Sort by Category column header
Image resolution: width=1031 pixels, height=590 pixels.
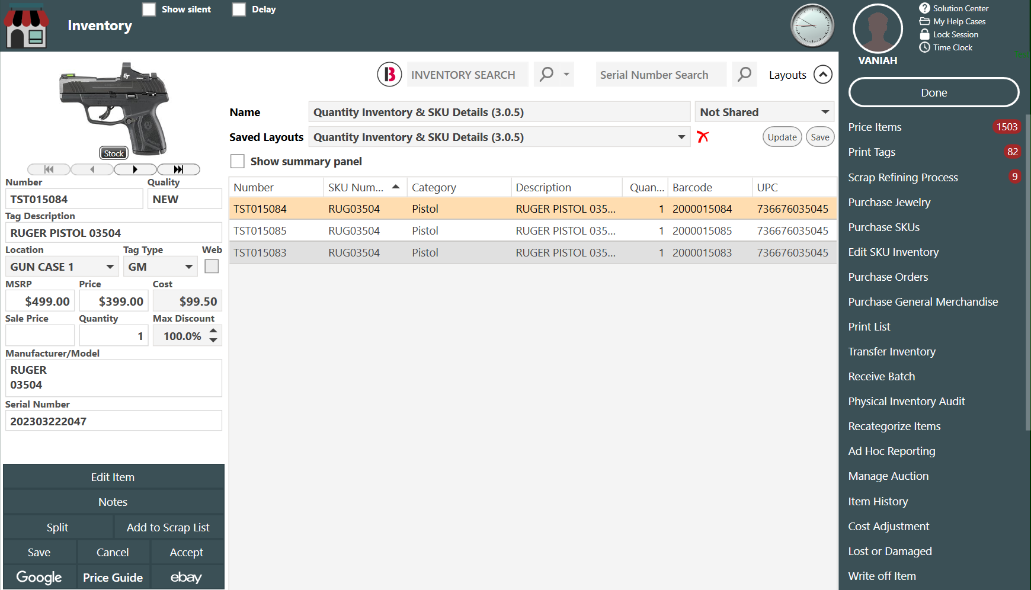pyautogui.click(x=459, y=187)
